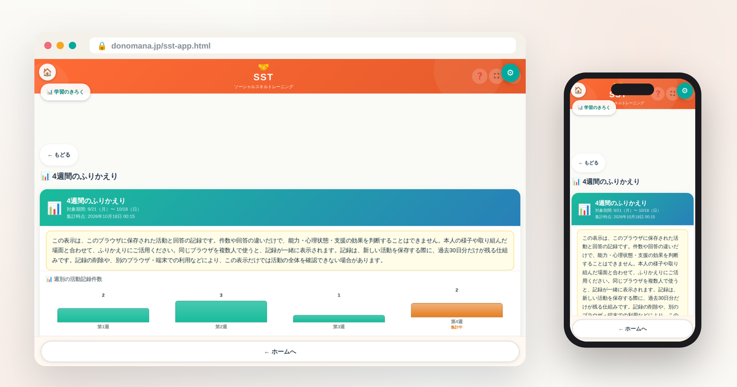Image resolution: width=737 pixels, height=387 pixels.
Task: Tap the teal settings gear on the phone
Action: 685,91
